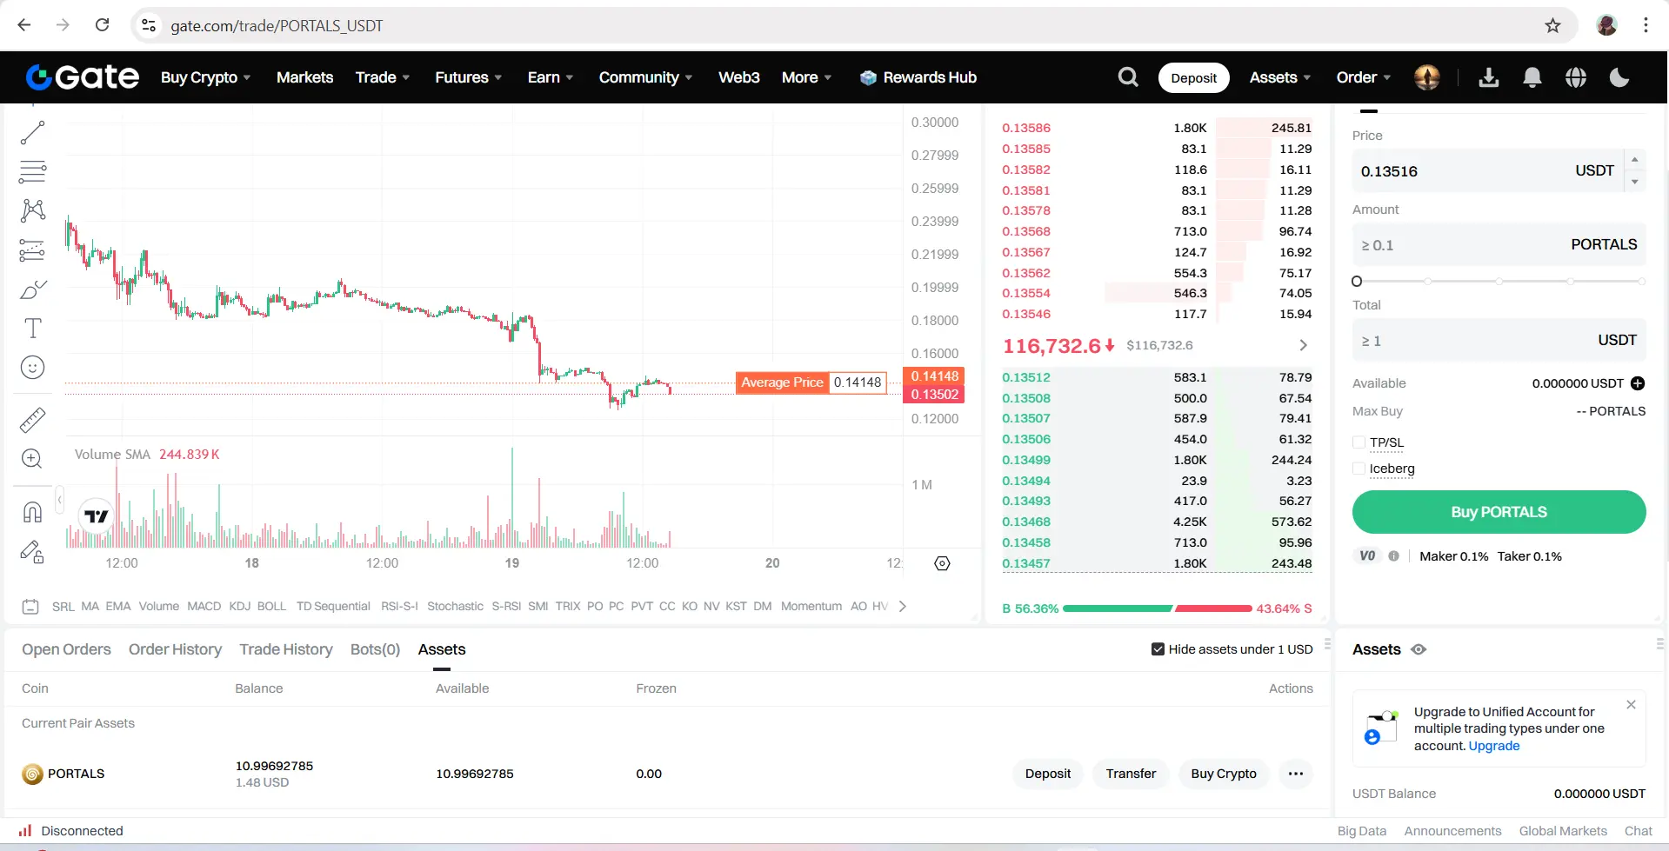Open the Order header dropdown

(1363, 77)
